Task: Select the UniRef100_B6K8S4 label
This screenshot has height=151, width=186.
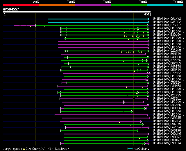Action: [167, 127]
